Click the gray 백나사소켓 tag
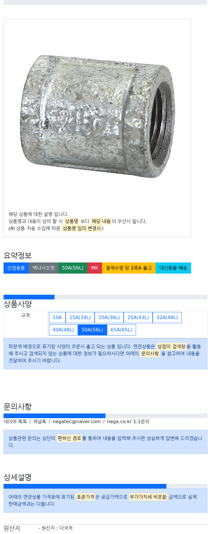 (x=43, y=268)
